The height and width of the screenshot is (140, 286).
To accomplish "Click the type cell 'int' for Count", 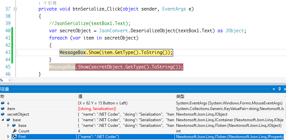I will click(178, 131).
